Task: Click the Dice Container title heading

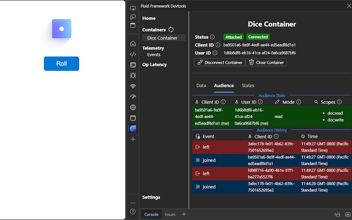Action: point(272,24)
